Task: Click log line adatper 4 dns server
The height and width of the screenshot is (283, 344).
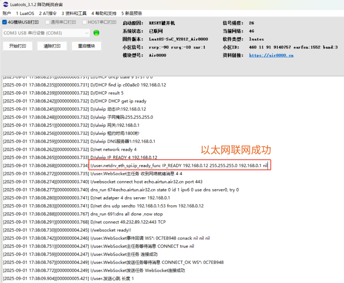Action: [x=86, y=198]
